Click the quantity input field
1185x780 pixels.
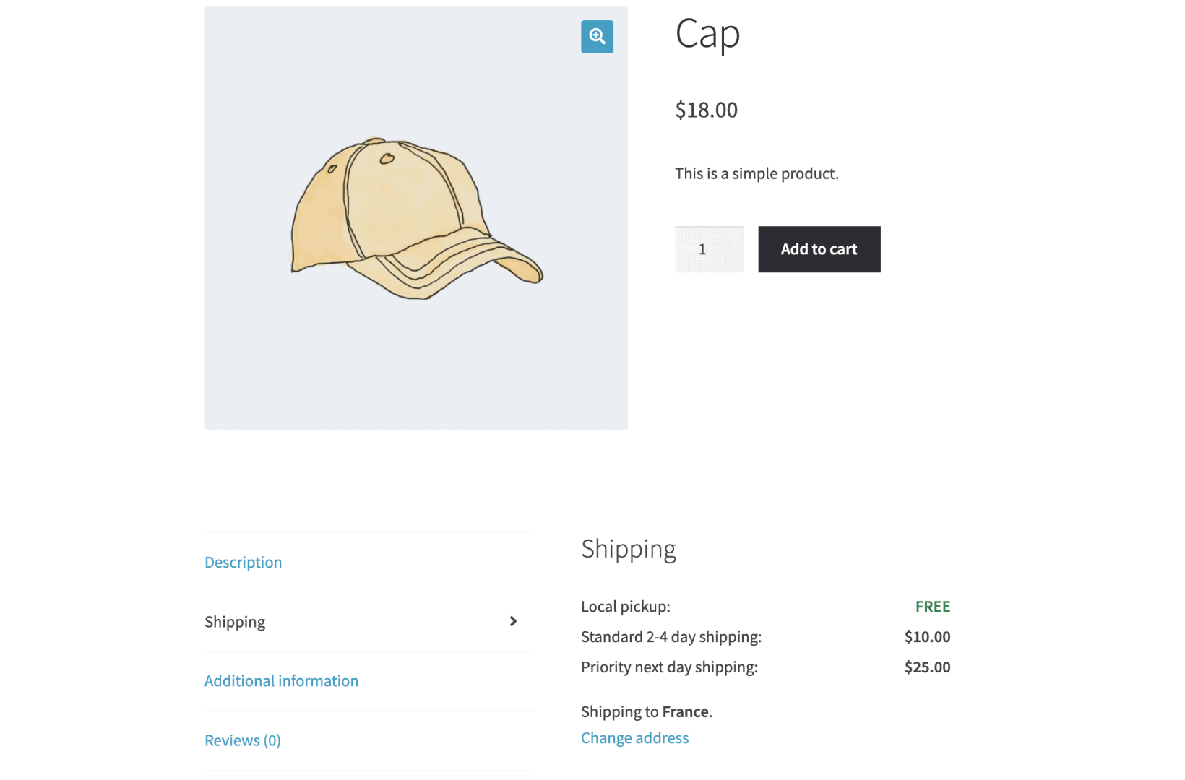[x=709, y=249]
